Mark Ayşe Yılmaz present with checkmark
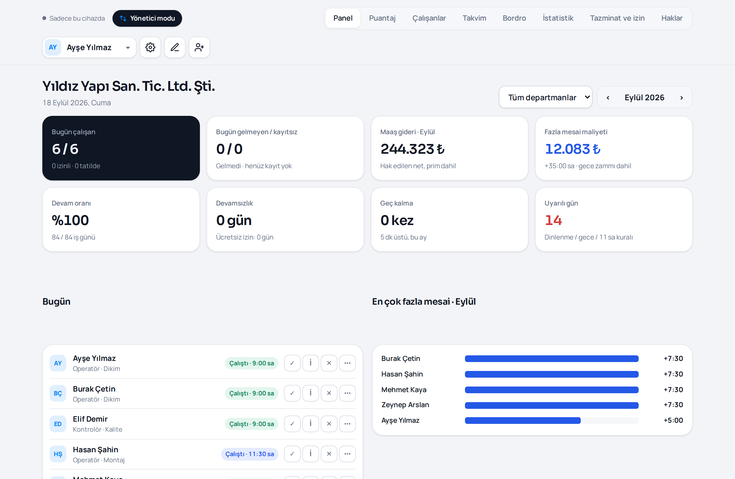The height and width of the screenshot is (479, 735). (x=292, y=363)
